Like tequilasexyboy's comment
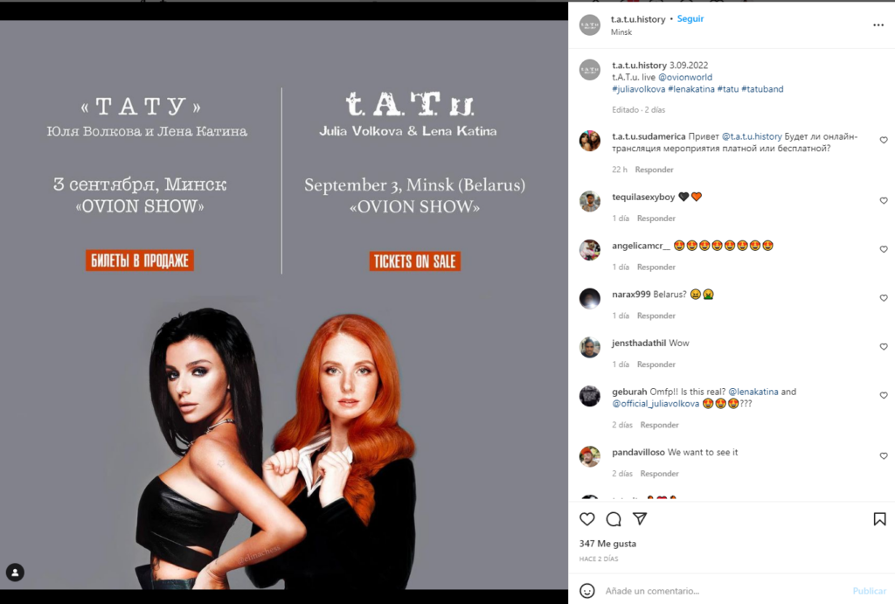 pos(884,200)
